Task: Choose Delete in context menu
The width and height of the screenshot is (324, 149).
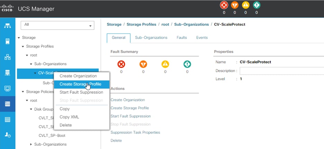Action: (81, 125)
